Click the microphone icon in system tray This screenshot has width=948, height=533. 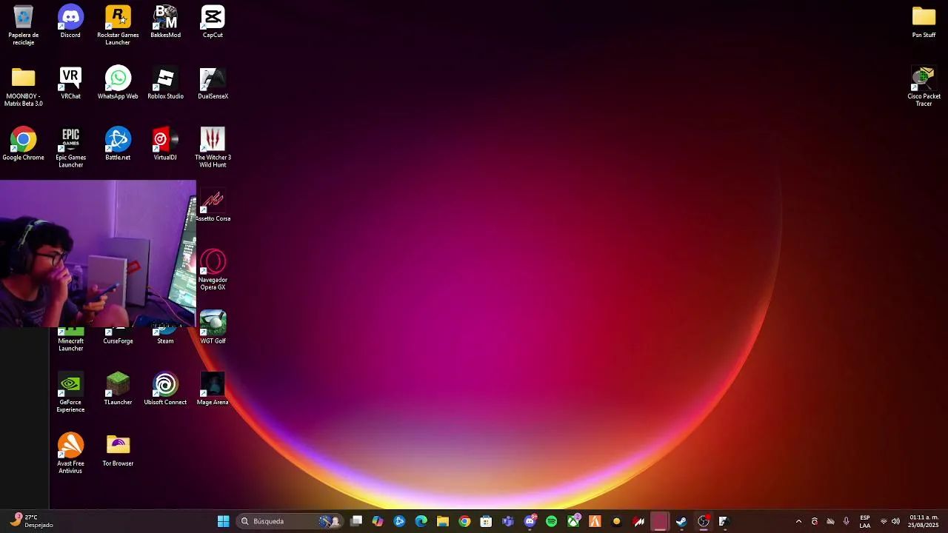846,521
